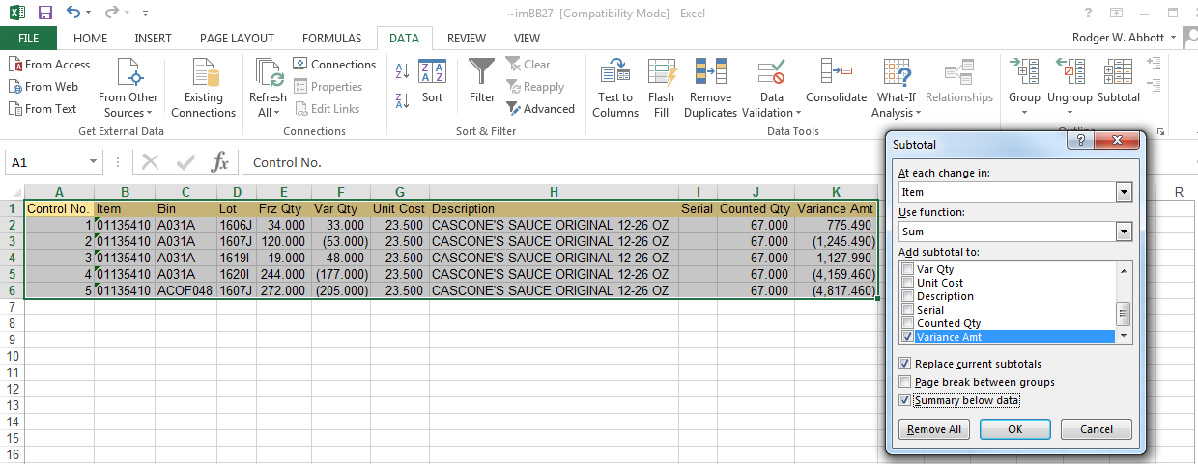The height and width of the screenshot is (464, 1198).
Task: Expand the Group dropdown arrow
Action: 1024,113
